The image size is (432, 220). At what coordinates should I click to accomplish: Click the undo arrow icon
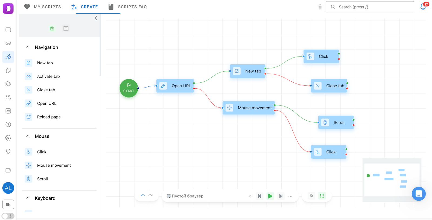[143, 196]
